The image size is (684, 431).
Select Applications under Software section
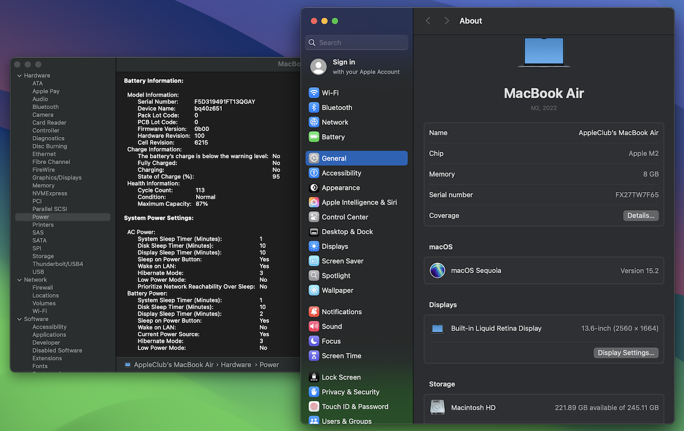(49, 335)
